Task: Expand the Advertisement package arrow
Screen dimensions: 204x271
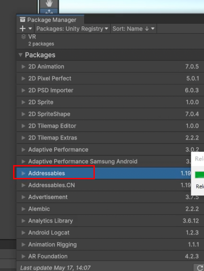Action: [23, 197]
